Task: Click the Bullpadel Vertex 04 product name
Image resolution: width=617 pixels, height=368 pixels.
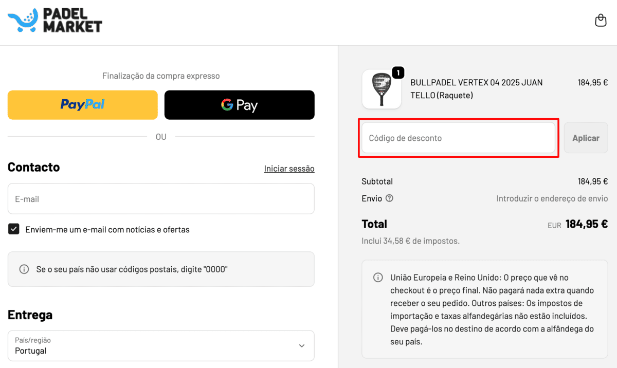Action: click(477, 89)
